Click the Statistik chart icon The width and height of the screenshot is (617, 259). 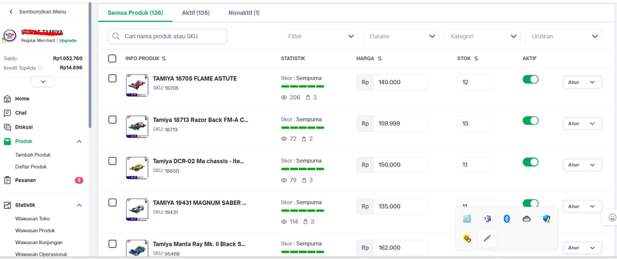[x=7, y=205]
